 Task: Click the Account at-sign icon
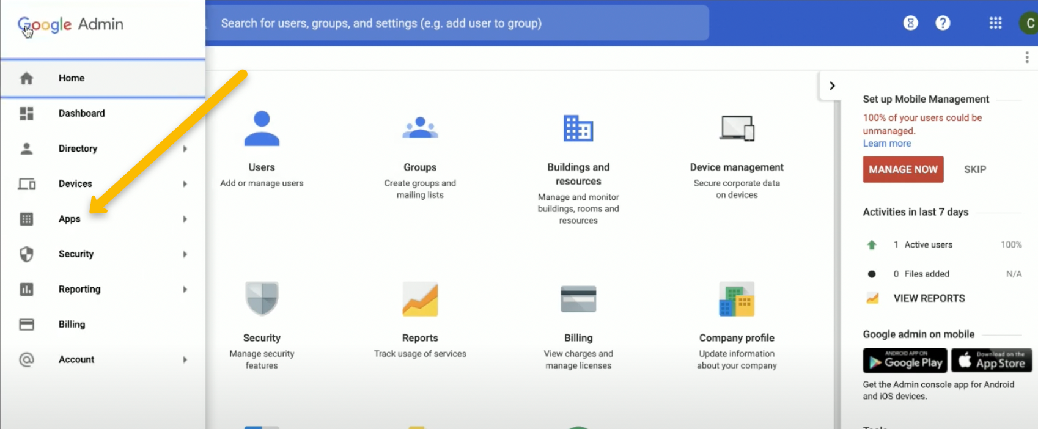26,359
